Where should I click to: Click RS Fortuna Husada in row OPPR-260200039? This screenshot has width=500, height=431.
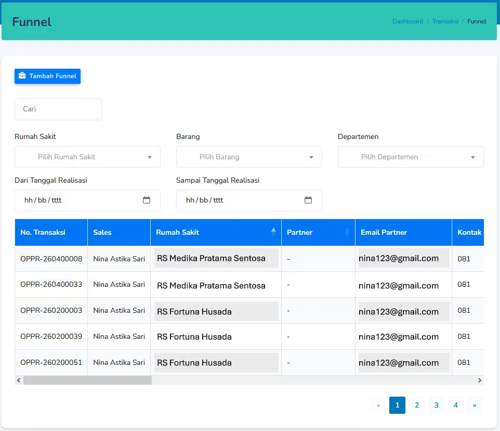(194, 337)
